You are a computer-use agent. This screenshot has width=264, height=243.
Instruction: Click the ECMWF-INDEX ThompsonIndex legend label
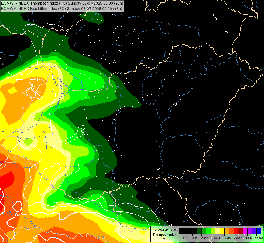164,232
